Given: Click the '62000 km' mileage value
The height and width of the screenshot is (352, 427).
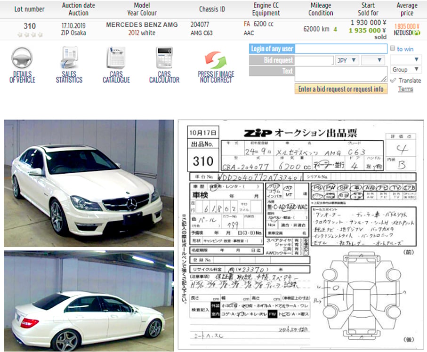Looking at the screenshot, I should pyautogui.click(x=316, y=29).
